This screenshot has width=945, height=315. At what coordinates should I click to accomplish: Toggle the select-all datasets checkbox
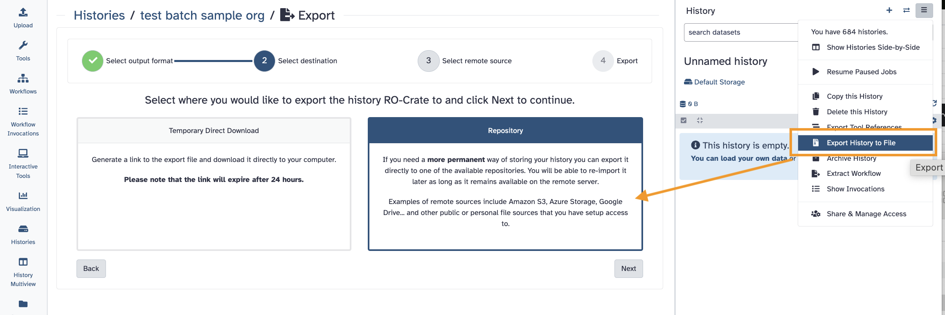click(x=684, y=120)
